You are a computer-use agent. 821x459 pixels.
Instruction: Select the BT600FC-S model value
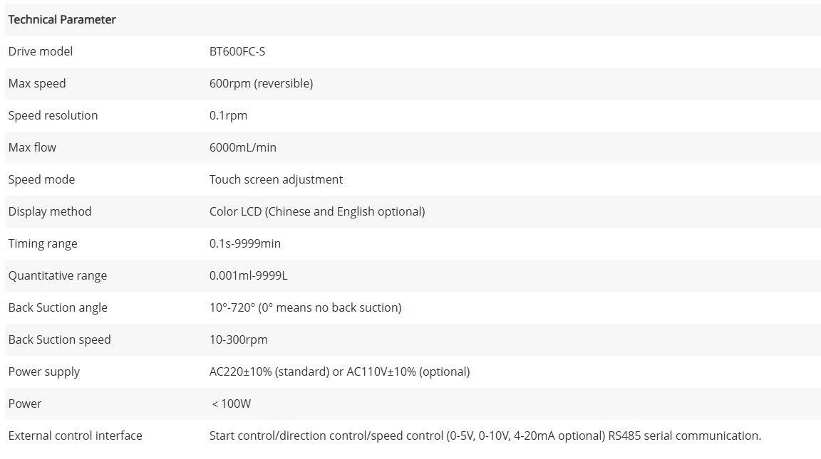coord(237,51)
